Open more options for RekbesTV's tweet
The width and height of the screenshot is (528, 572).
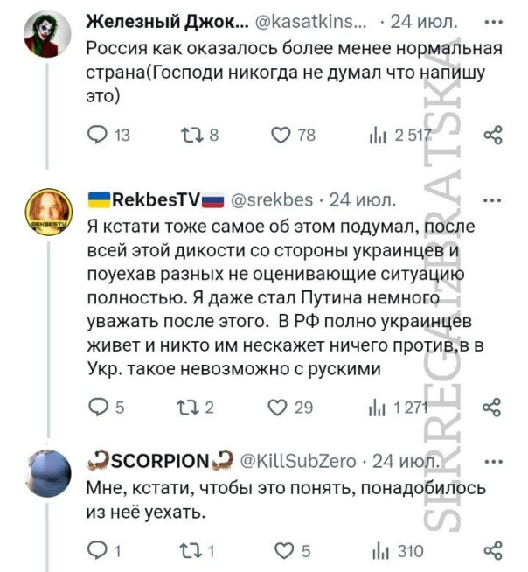493,198
